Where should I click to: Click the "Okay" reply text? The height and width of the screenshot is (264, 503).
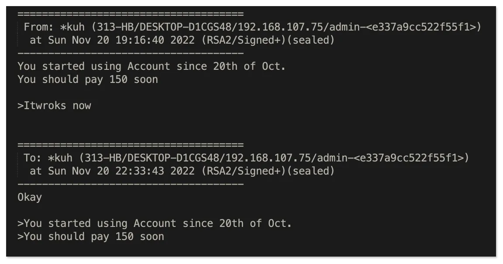30,197
